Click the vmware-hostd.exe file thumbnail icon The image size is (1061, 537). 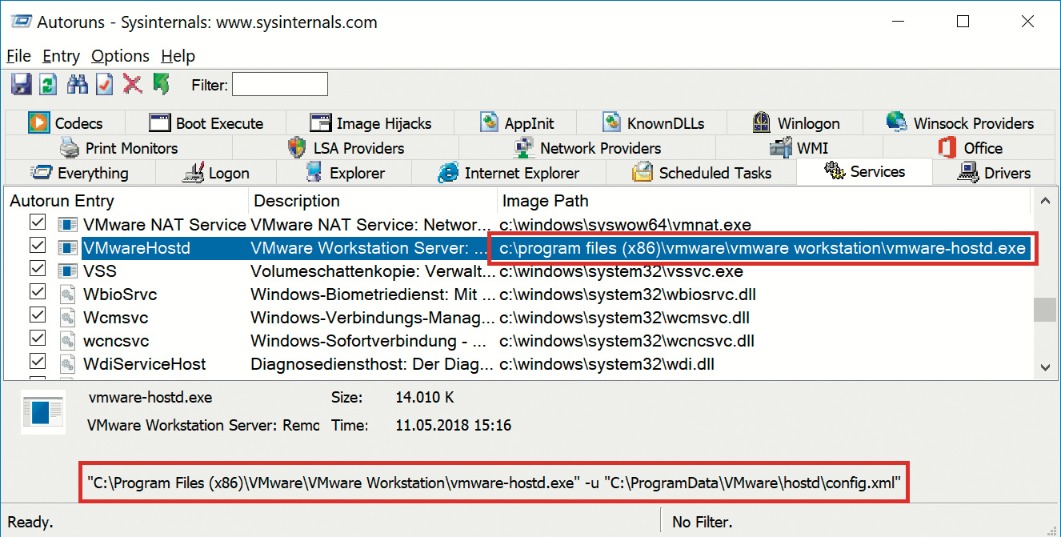click(x=42, y=411)
